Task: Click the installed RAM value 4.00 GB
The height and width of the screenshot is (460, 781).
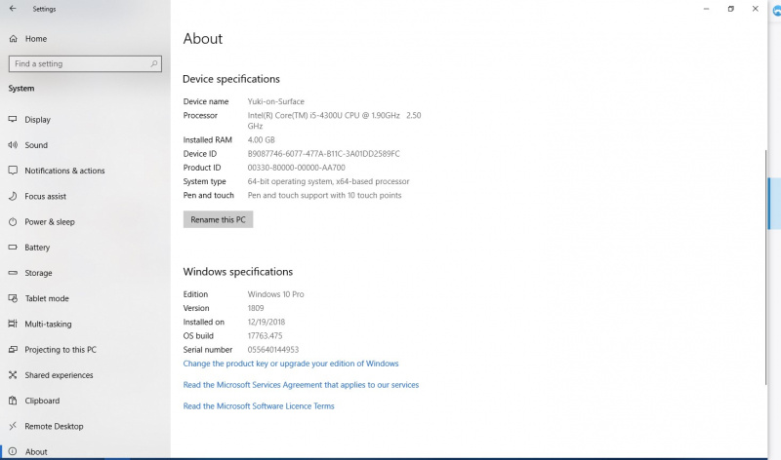Action: tap(261, 139)
